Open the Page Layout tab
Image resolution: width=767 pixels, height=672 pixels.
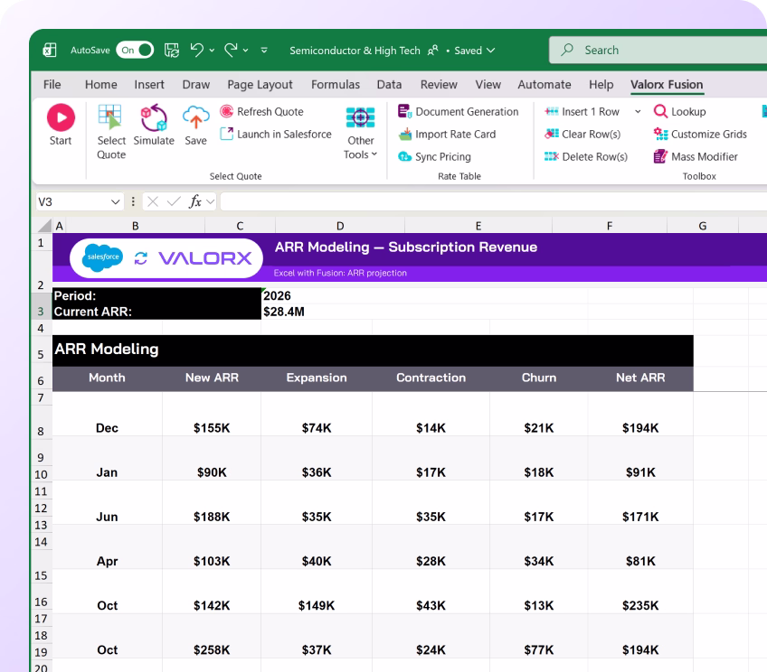pos(260,85)
